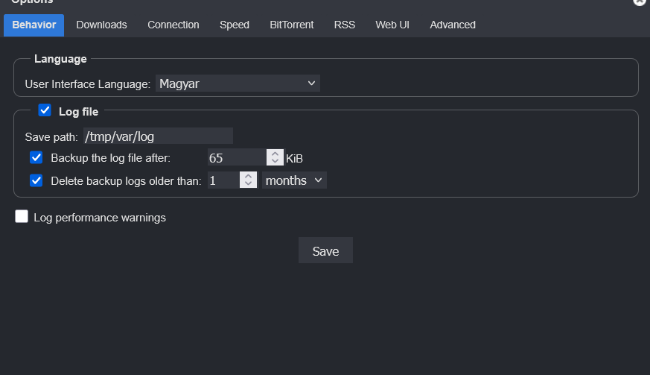Viewport: 650px width, 375px height.
Task: Decrease backup log size with down arrow
Action: tap(275, 162)
